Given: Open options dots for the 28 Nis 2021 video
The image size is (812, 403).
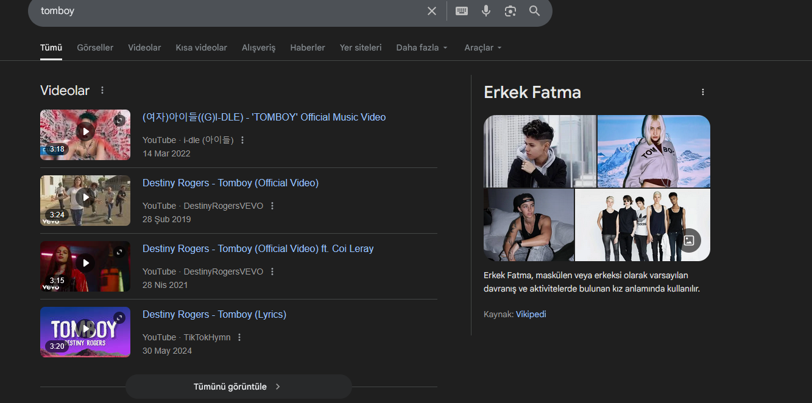Looking at the screenshot, I should [272, 272].
